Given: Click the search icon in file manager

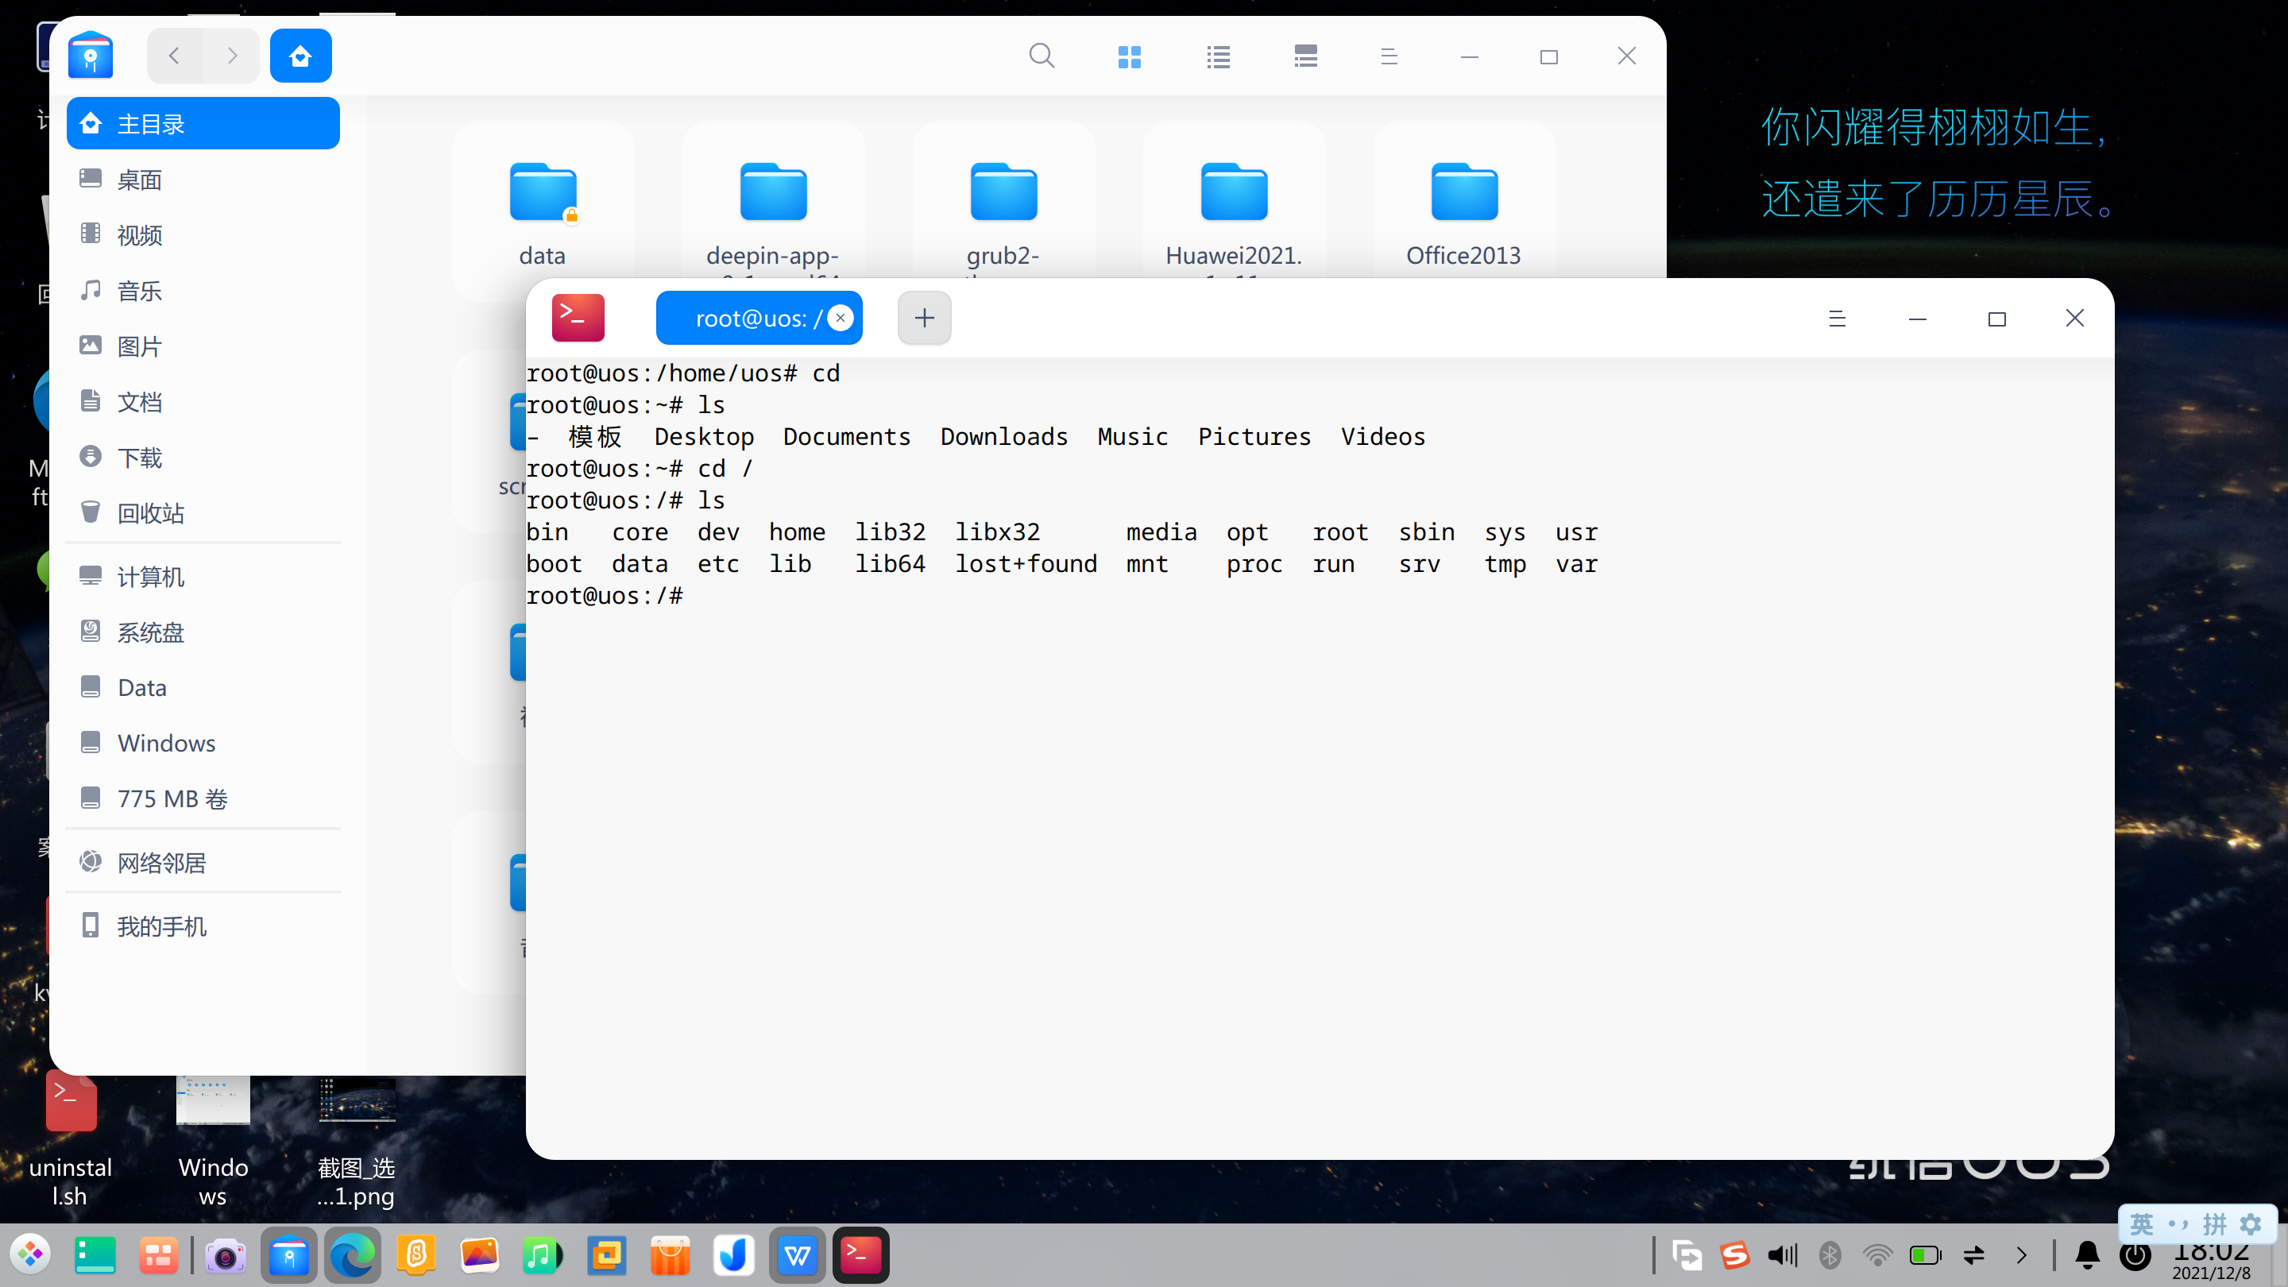Looking at the screenshot, I should [1041, 56].
